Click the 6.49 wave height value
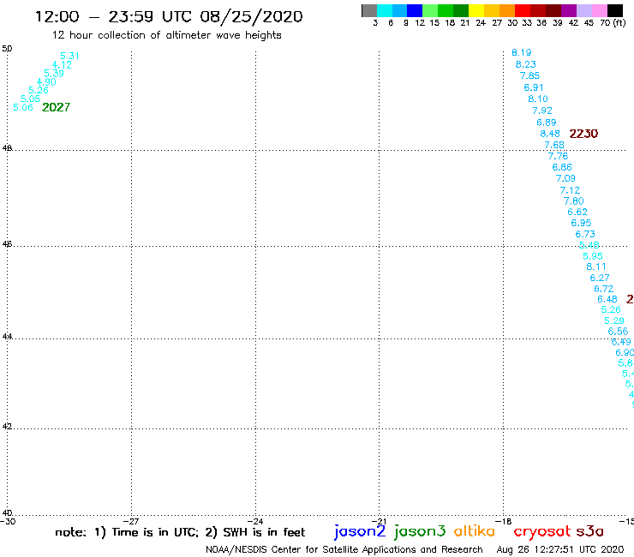The width and height of the screenshot is (634, 557). point(621,342)
